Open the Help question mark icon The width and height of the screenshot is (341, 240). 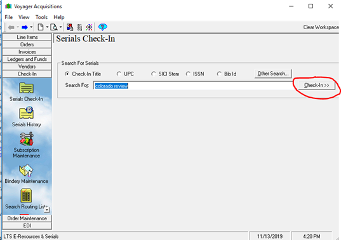tap(103, 27)
